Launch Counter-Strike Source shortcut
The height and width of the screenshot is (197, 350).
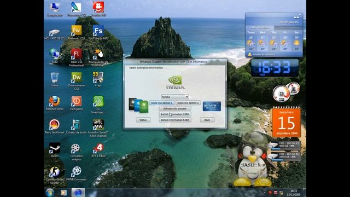pos(55,175)
